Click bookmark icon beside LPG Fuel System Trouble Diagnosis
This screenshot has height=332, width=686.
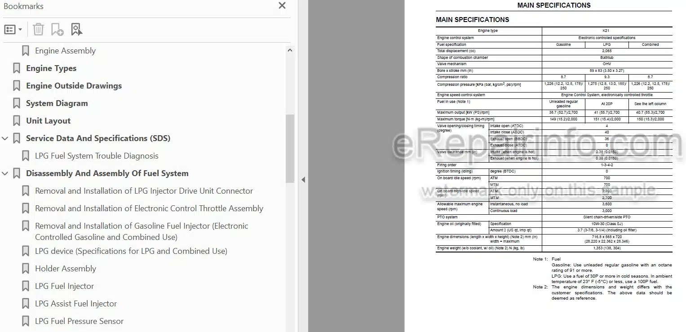tap(26, 156)
